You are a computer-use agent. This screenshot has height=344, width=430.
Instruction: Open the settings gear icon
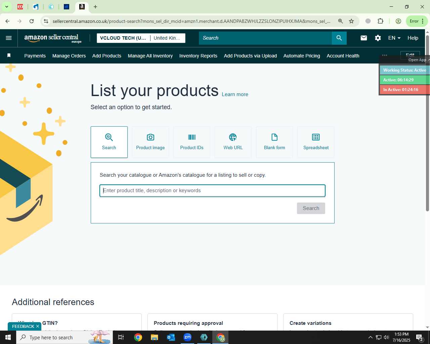pyautogui.click(x=378, y=38)
